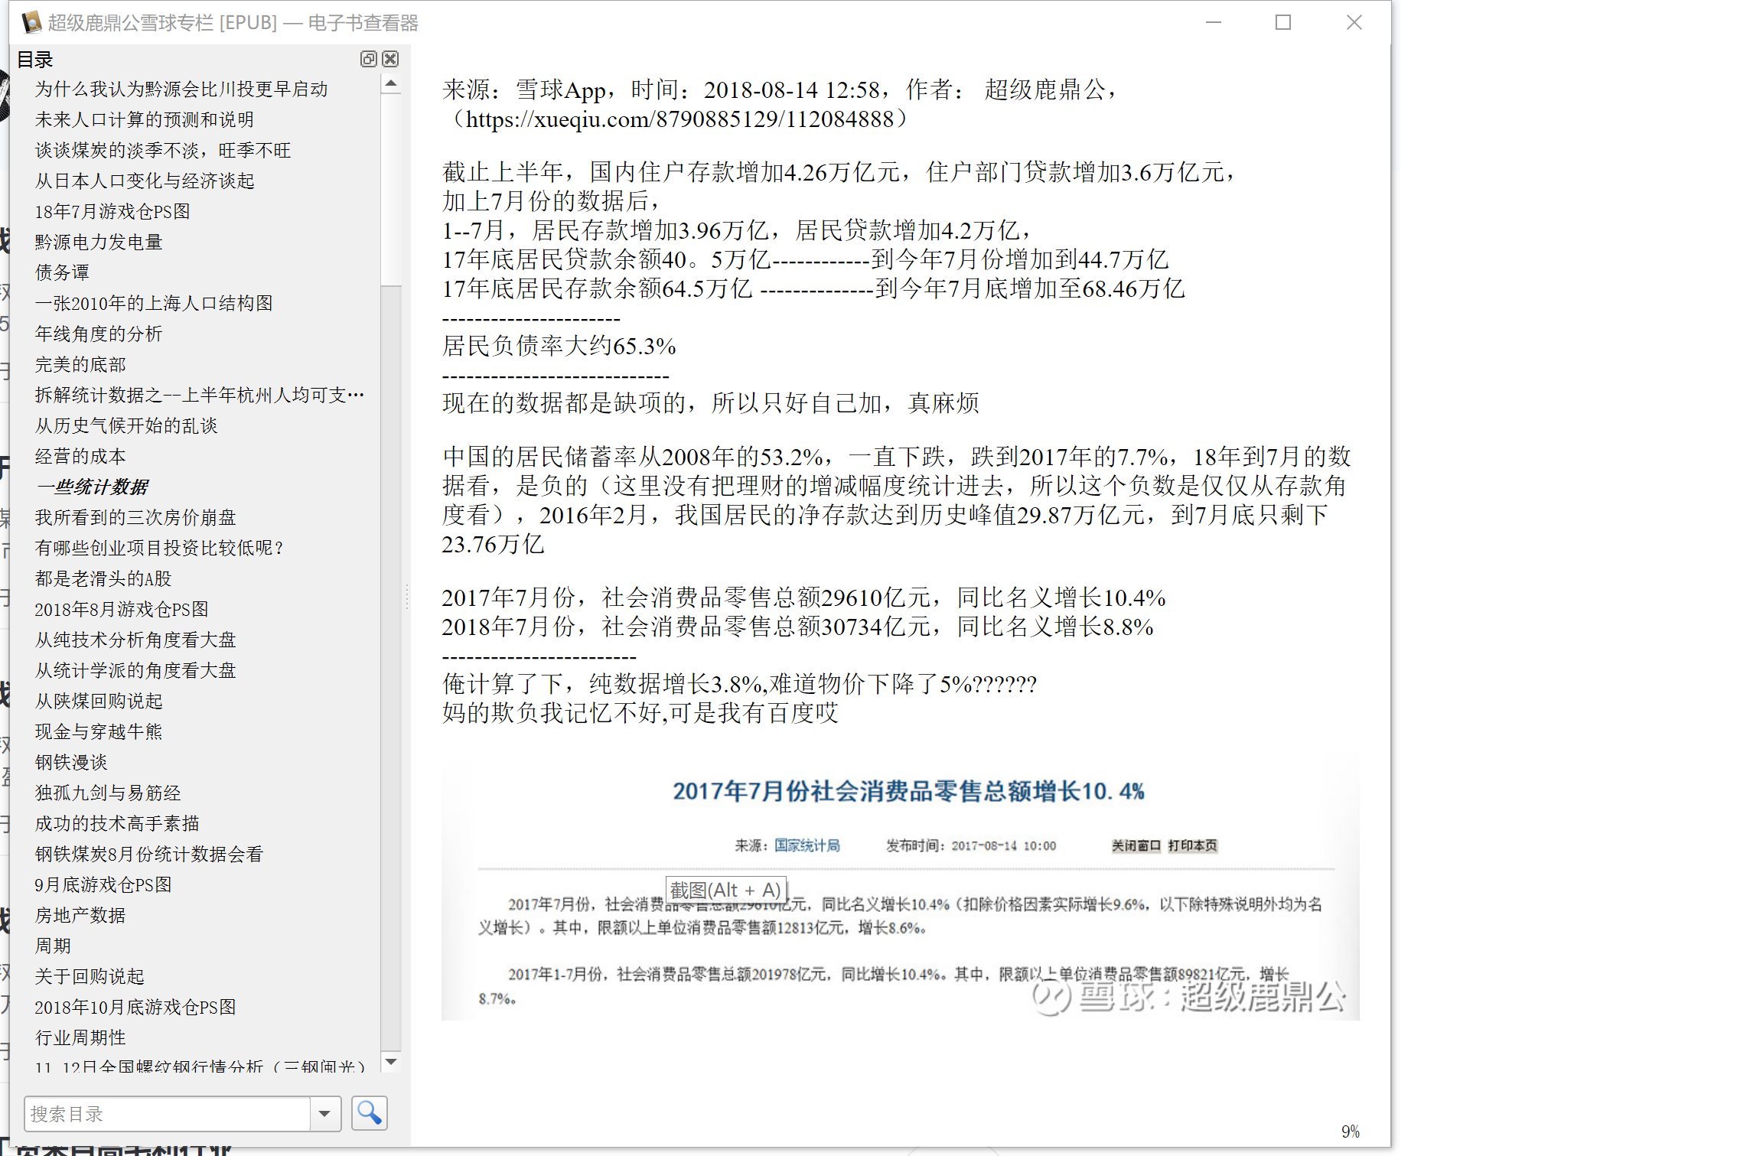
Task: Open chapter 18年7月游戏仓PS图
Action: 112,211
